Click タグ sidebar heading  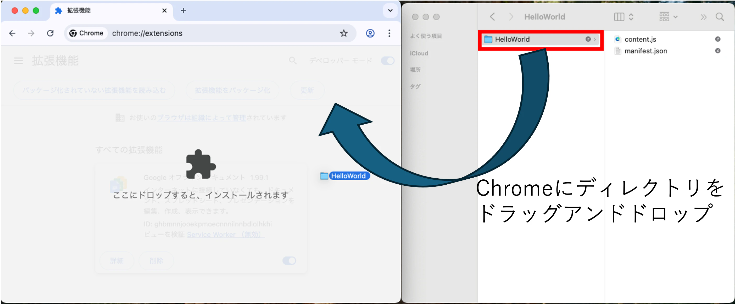click(415, 86)
